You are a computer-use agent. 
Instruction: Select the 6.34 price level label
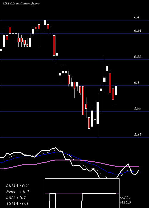[x=138, y=31]
